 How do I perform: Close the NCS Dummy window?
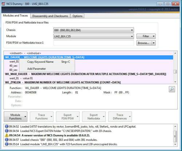175,4
